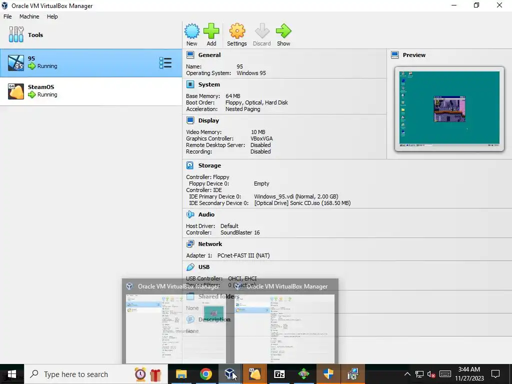This screenshot has height=384, width=512.
Task: Open File Explorer from the taskbar
Action: pos(181,374)
